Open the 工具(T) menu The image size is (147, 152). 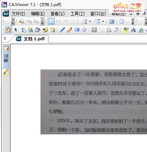[77, 14]
